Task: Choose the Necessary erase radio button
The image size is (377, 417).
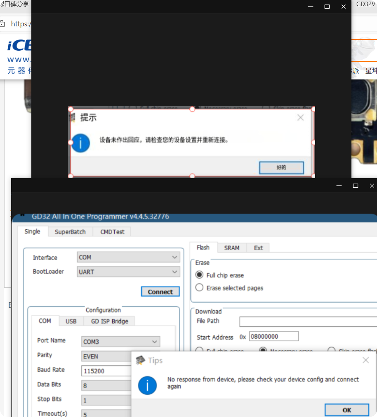Action: (x=263, y=351)
